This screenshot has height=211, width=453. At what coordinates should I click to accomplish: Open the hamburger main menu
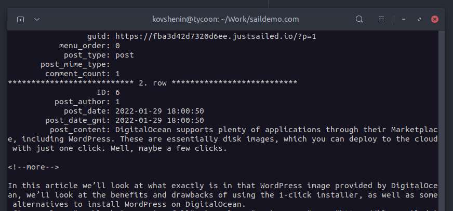(x=381, y=19)
